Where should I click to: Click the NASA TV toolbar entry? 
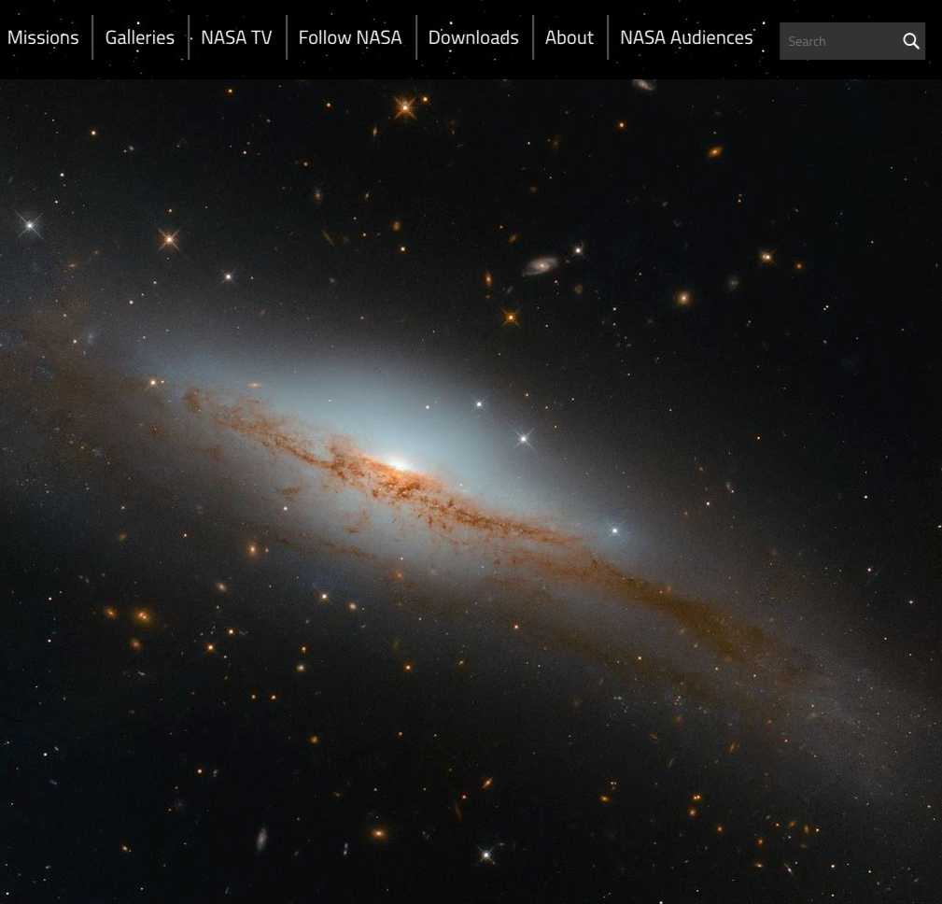[x=236, y=37]
